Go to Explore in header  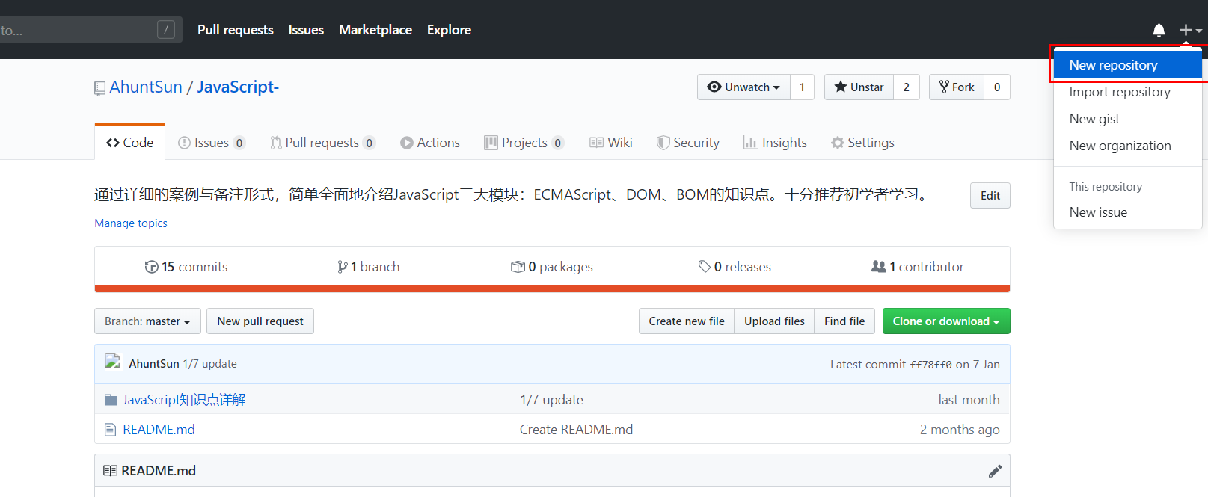[x=449, y=30]
